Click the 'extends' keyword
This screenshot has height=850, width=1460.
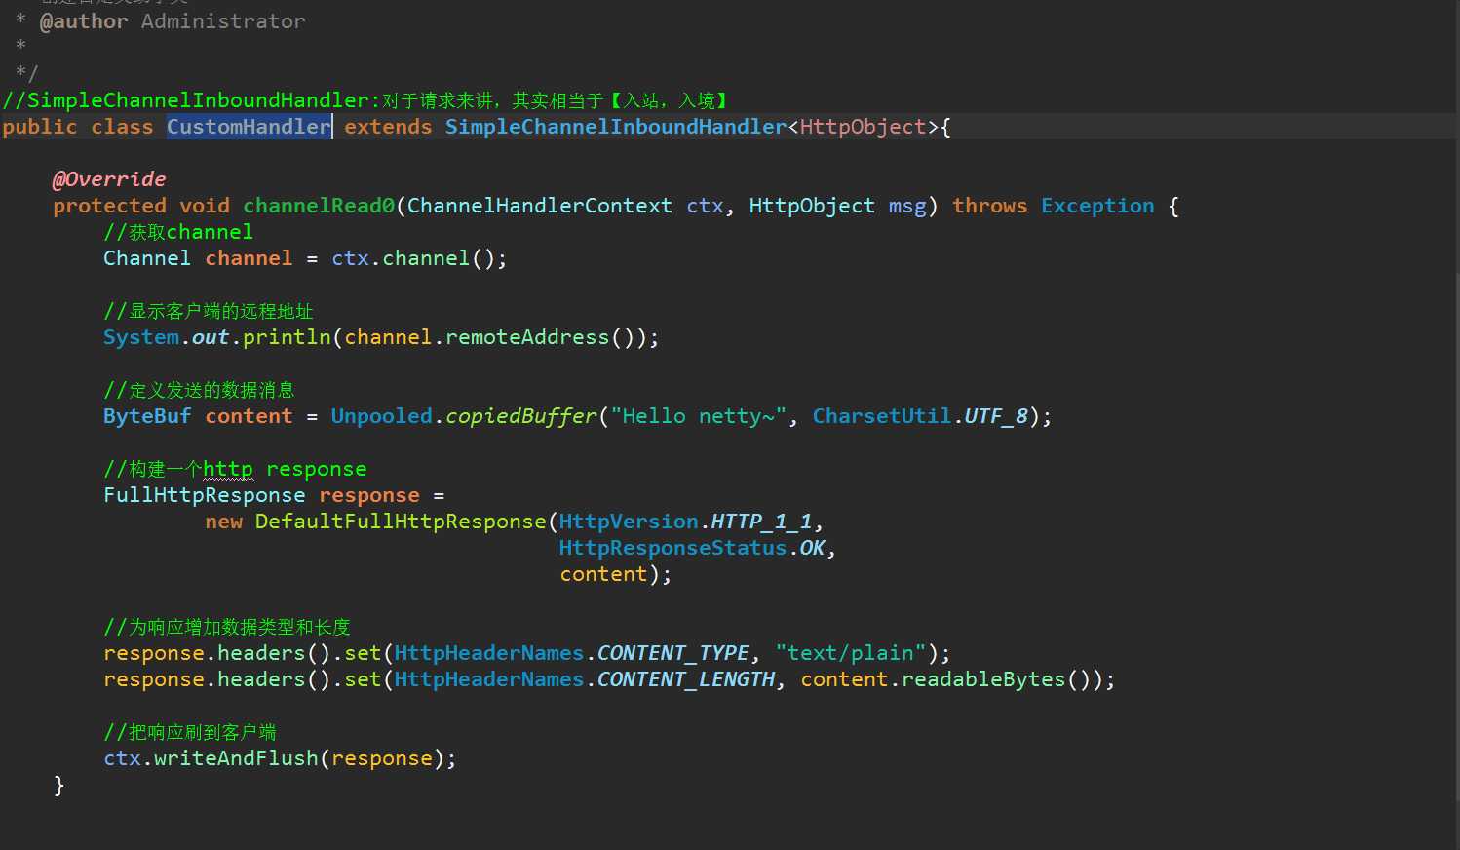(x=388, y=127)
